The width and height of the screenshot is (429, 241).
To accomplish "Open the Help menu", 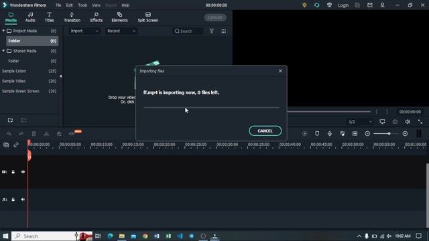I will [x=125, y=5].
